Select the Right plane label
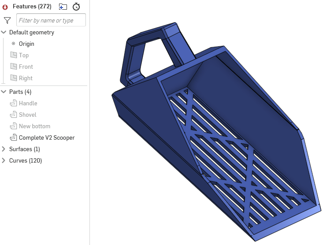The width and height of the screenshot is (334, 245). tap(26, 78)
